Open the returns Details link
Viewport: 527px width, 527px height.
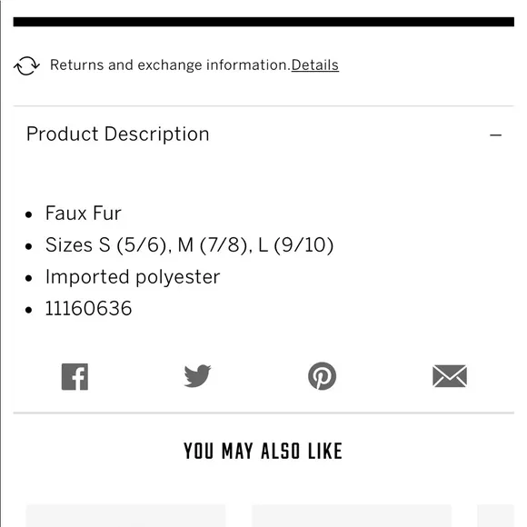click(x=315, y=65)
